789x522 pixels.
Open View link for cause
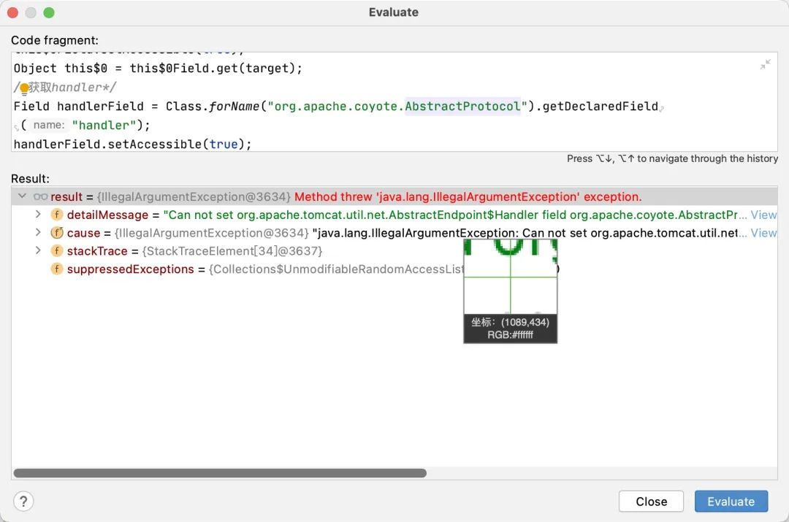pos(764,233)
